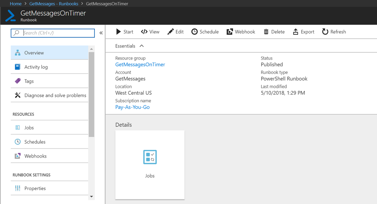Click the GetMessagesOnTimer page title
The image size is (377, 204).
[53, 13]
